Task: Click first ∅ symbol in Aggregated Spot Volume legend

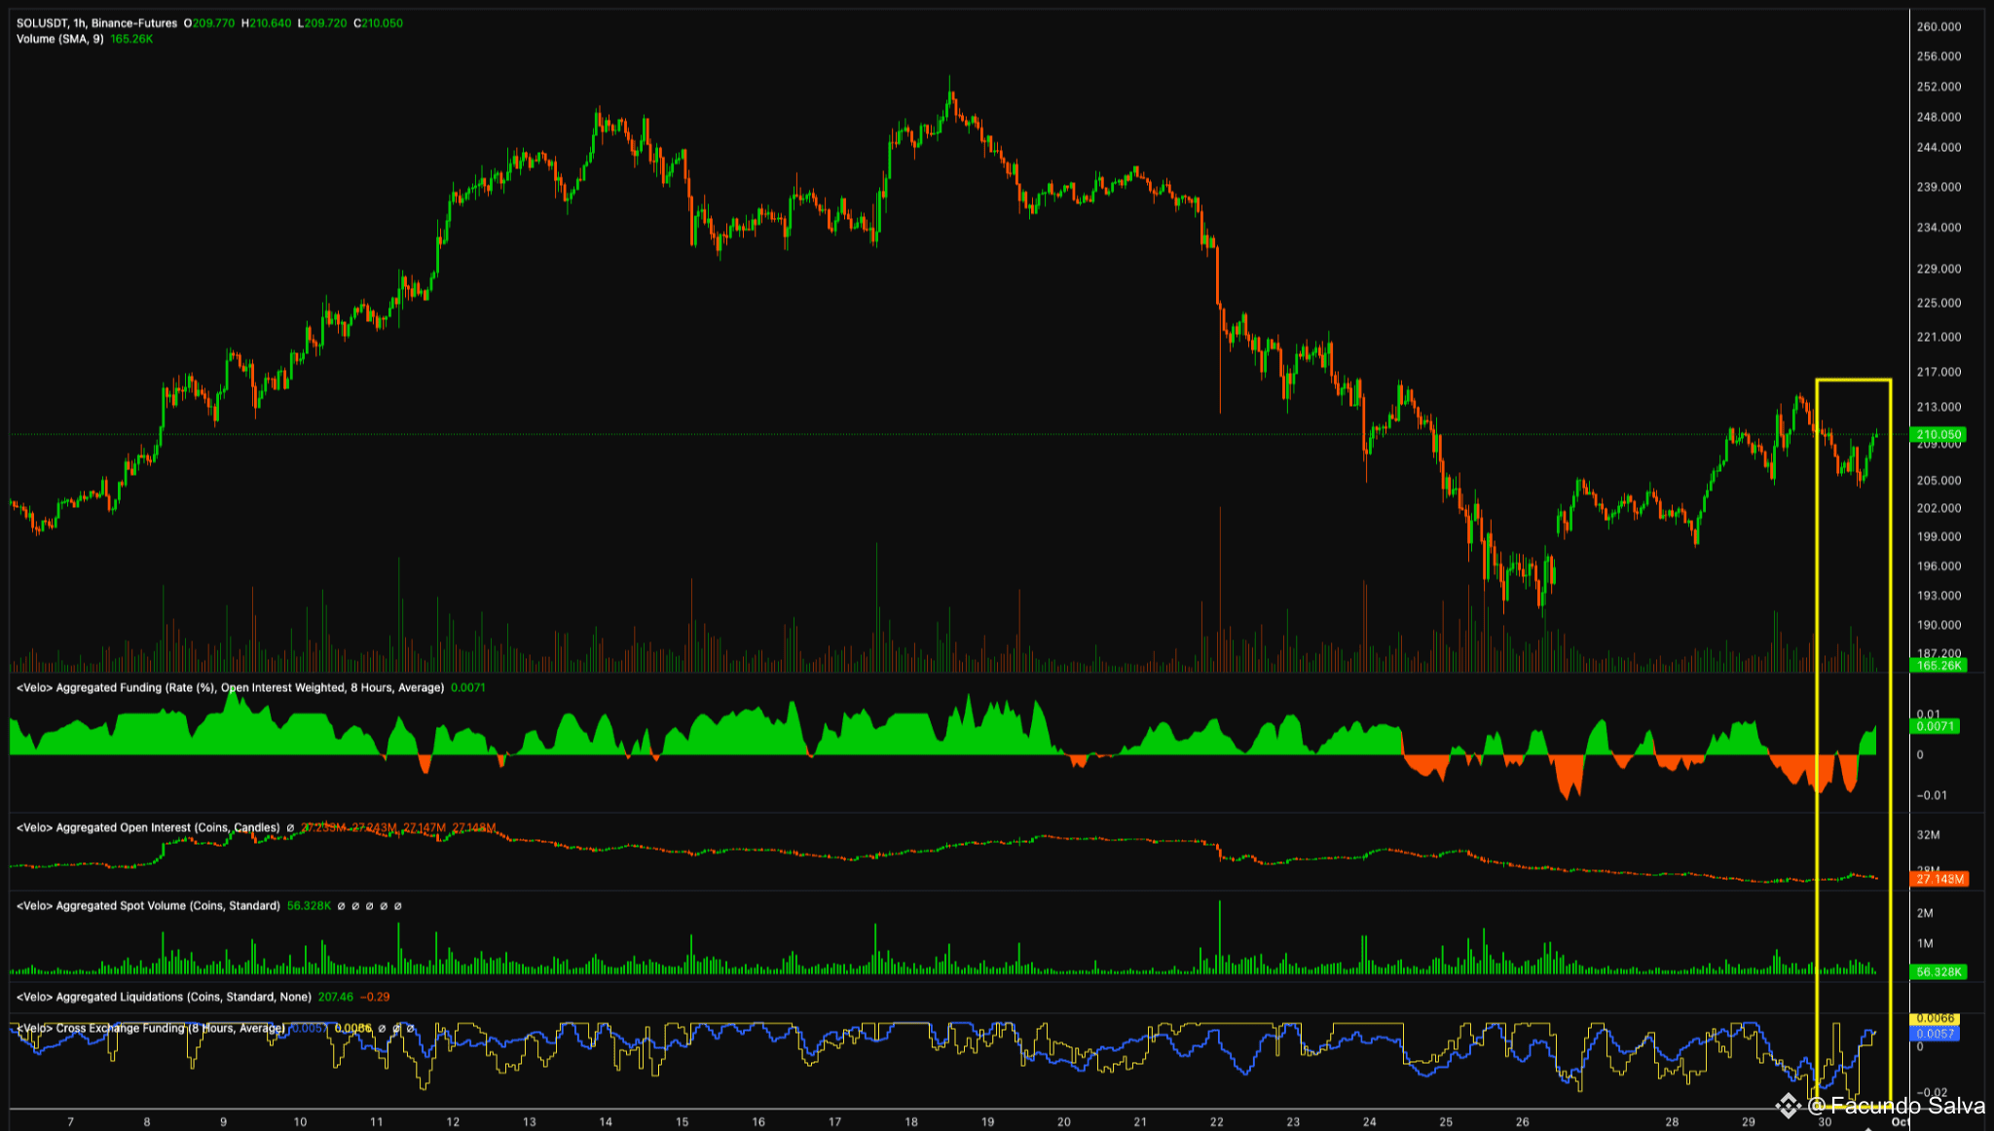Action: click(341, 906)
